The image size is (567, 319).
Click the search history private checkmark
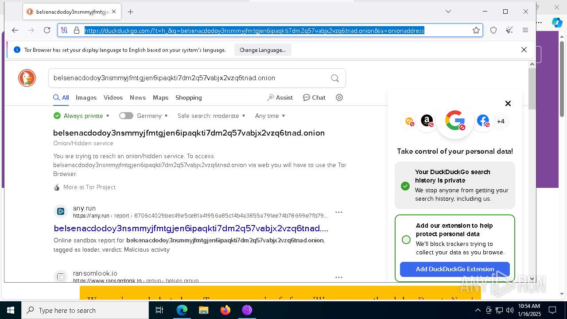tap(405, 186)
